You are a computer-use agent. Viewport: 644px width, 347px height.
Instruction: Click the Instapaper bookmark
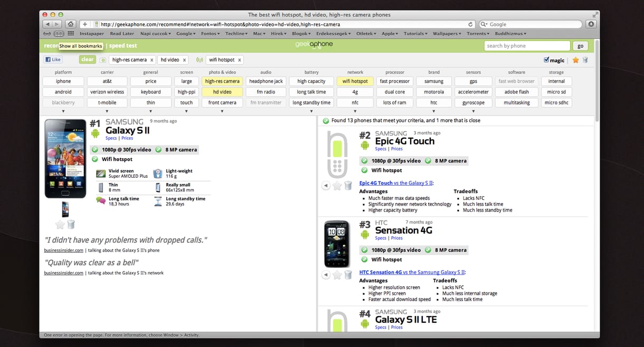pyautogui.click(x=92, y=34)
